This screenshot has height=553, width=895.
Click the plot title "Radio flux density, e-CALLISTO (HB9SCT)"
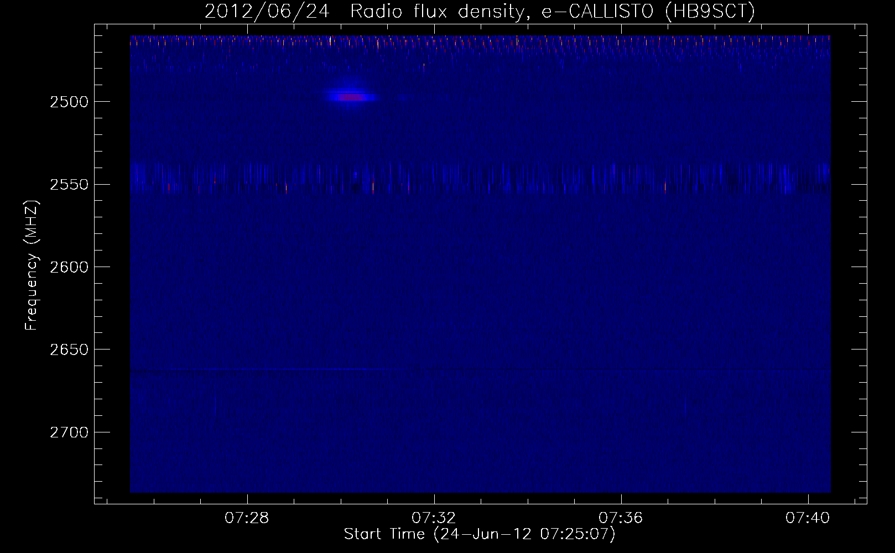click(x=553, y=11)
